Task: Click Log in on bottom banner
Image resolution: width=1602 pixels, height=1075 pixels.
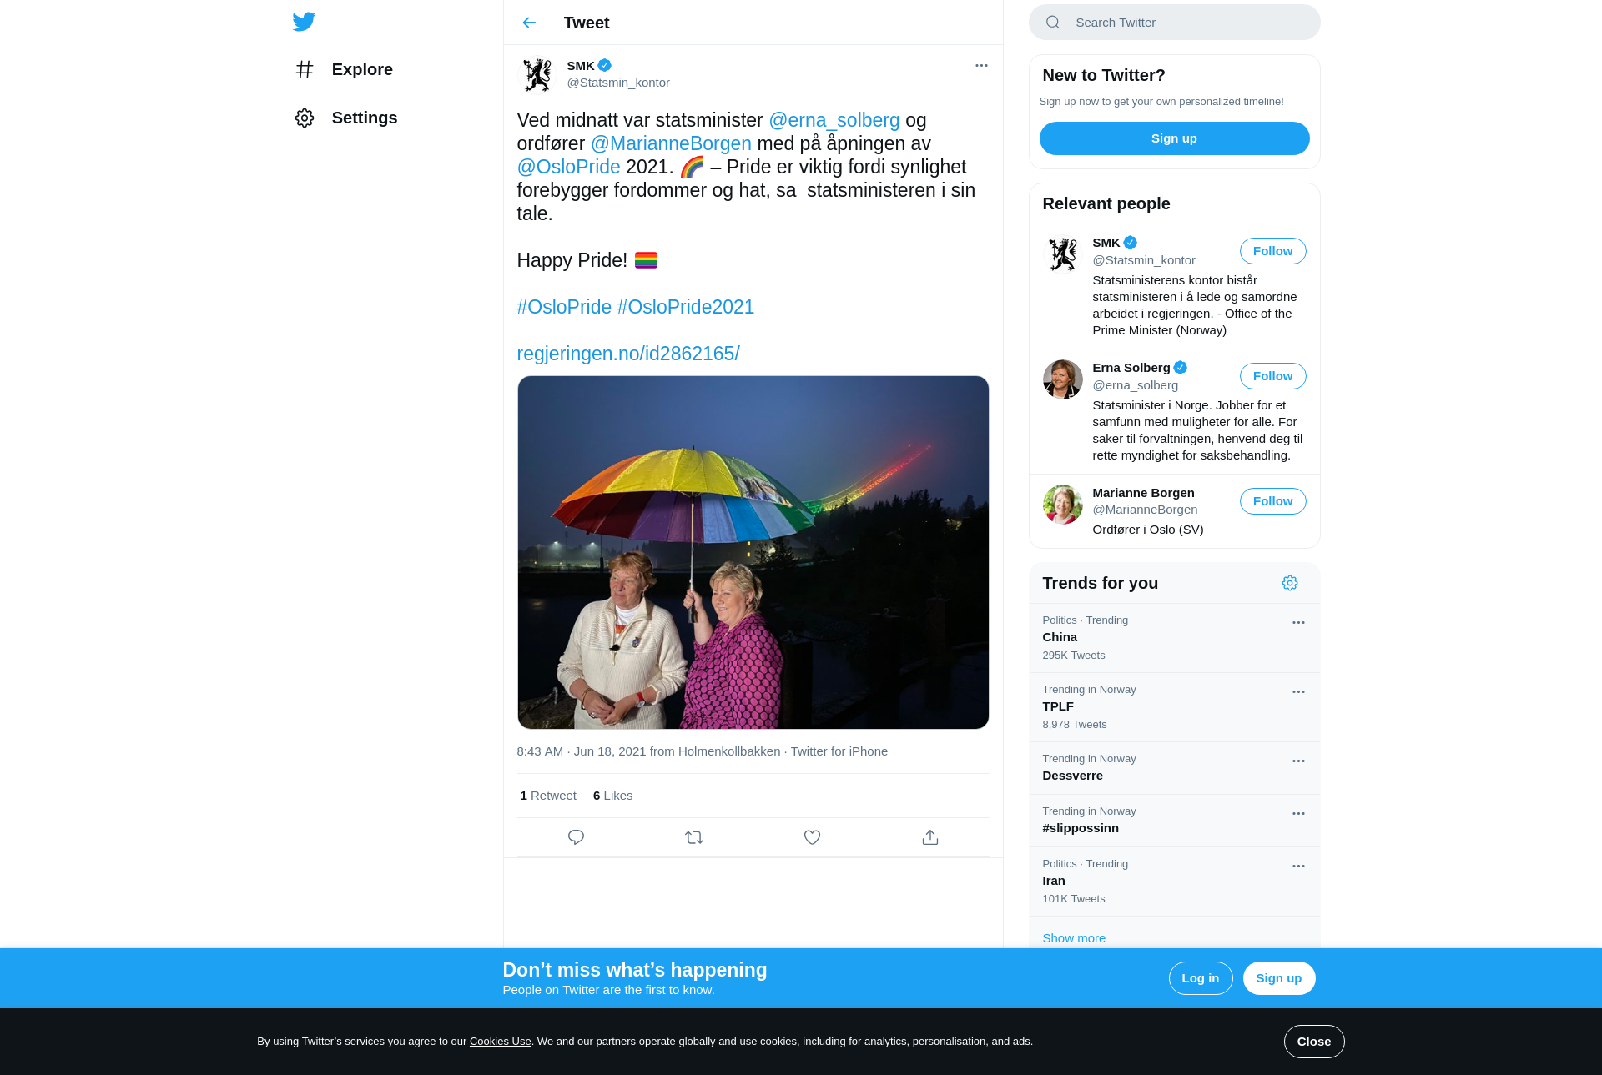Action: coord(1200,978)
